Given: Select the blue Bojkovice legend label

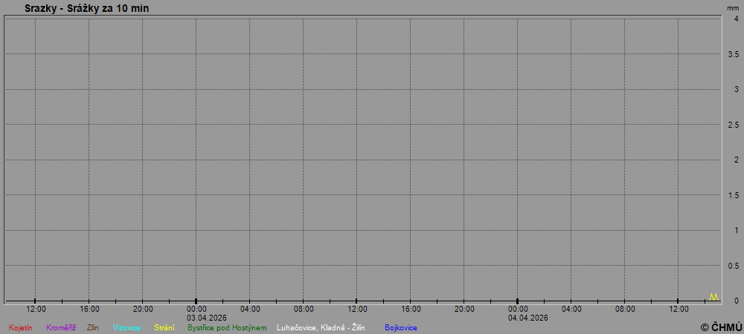Looking at the screenshot, I should click(x=401, y=327).
